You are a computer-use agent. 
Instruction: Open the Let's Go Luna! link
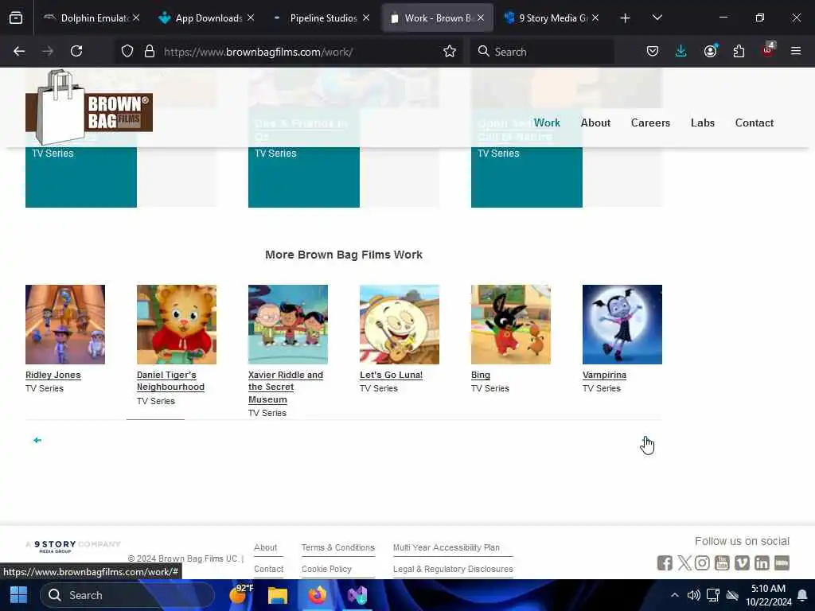(x=391, y=375)
